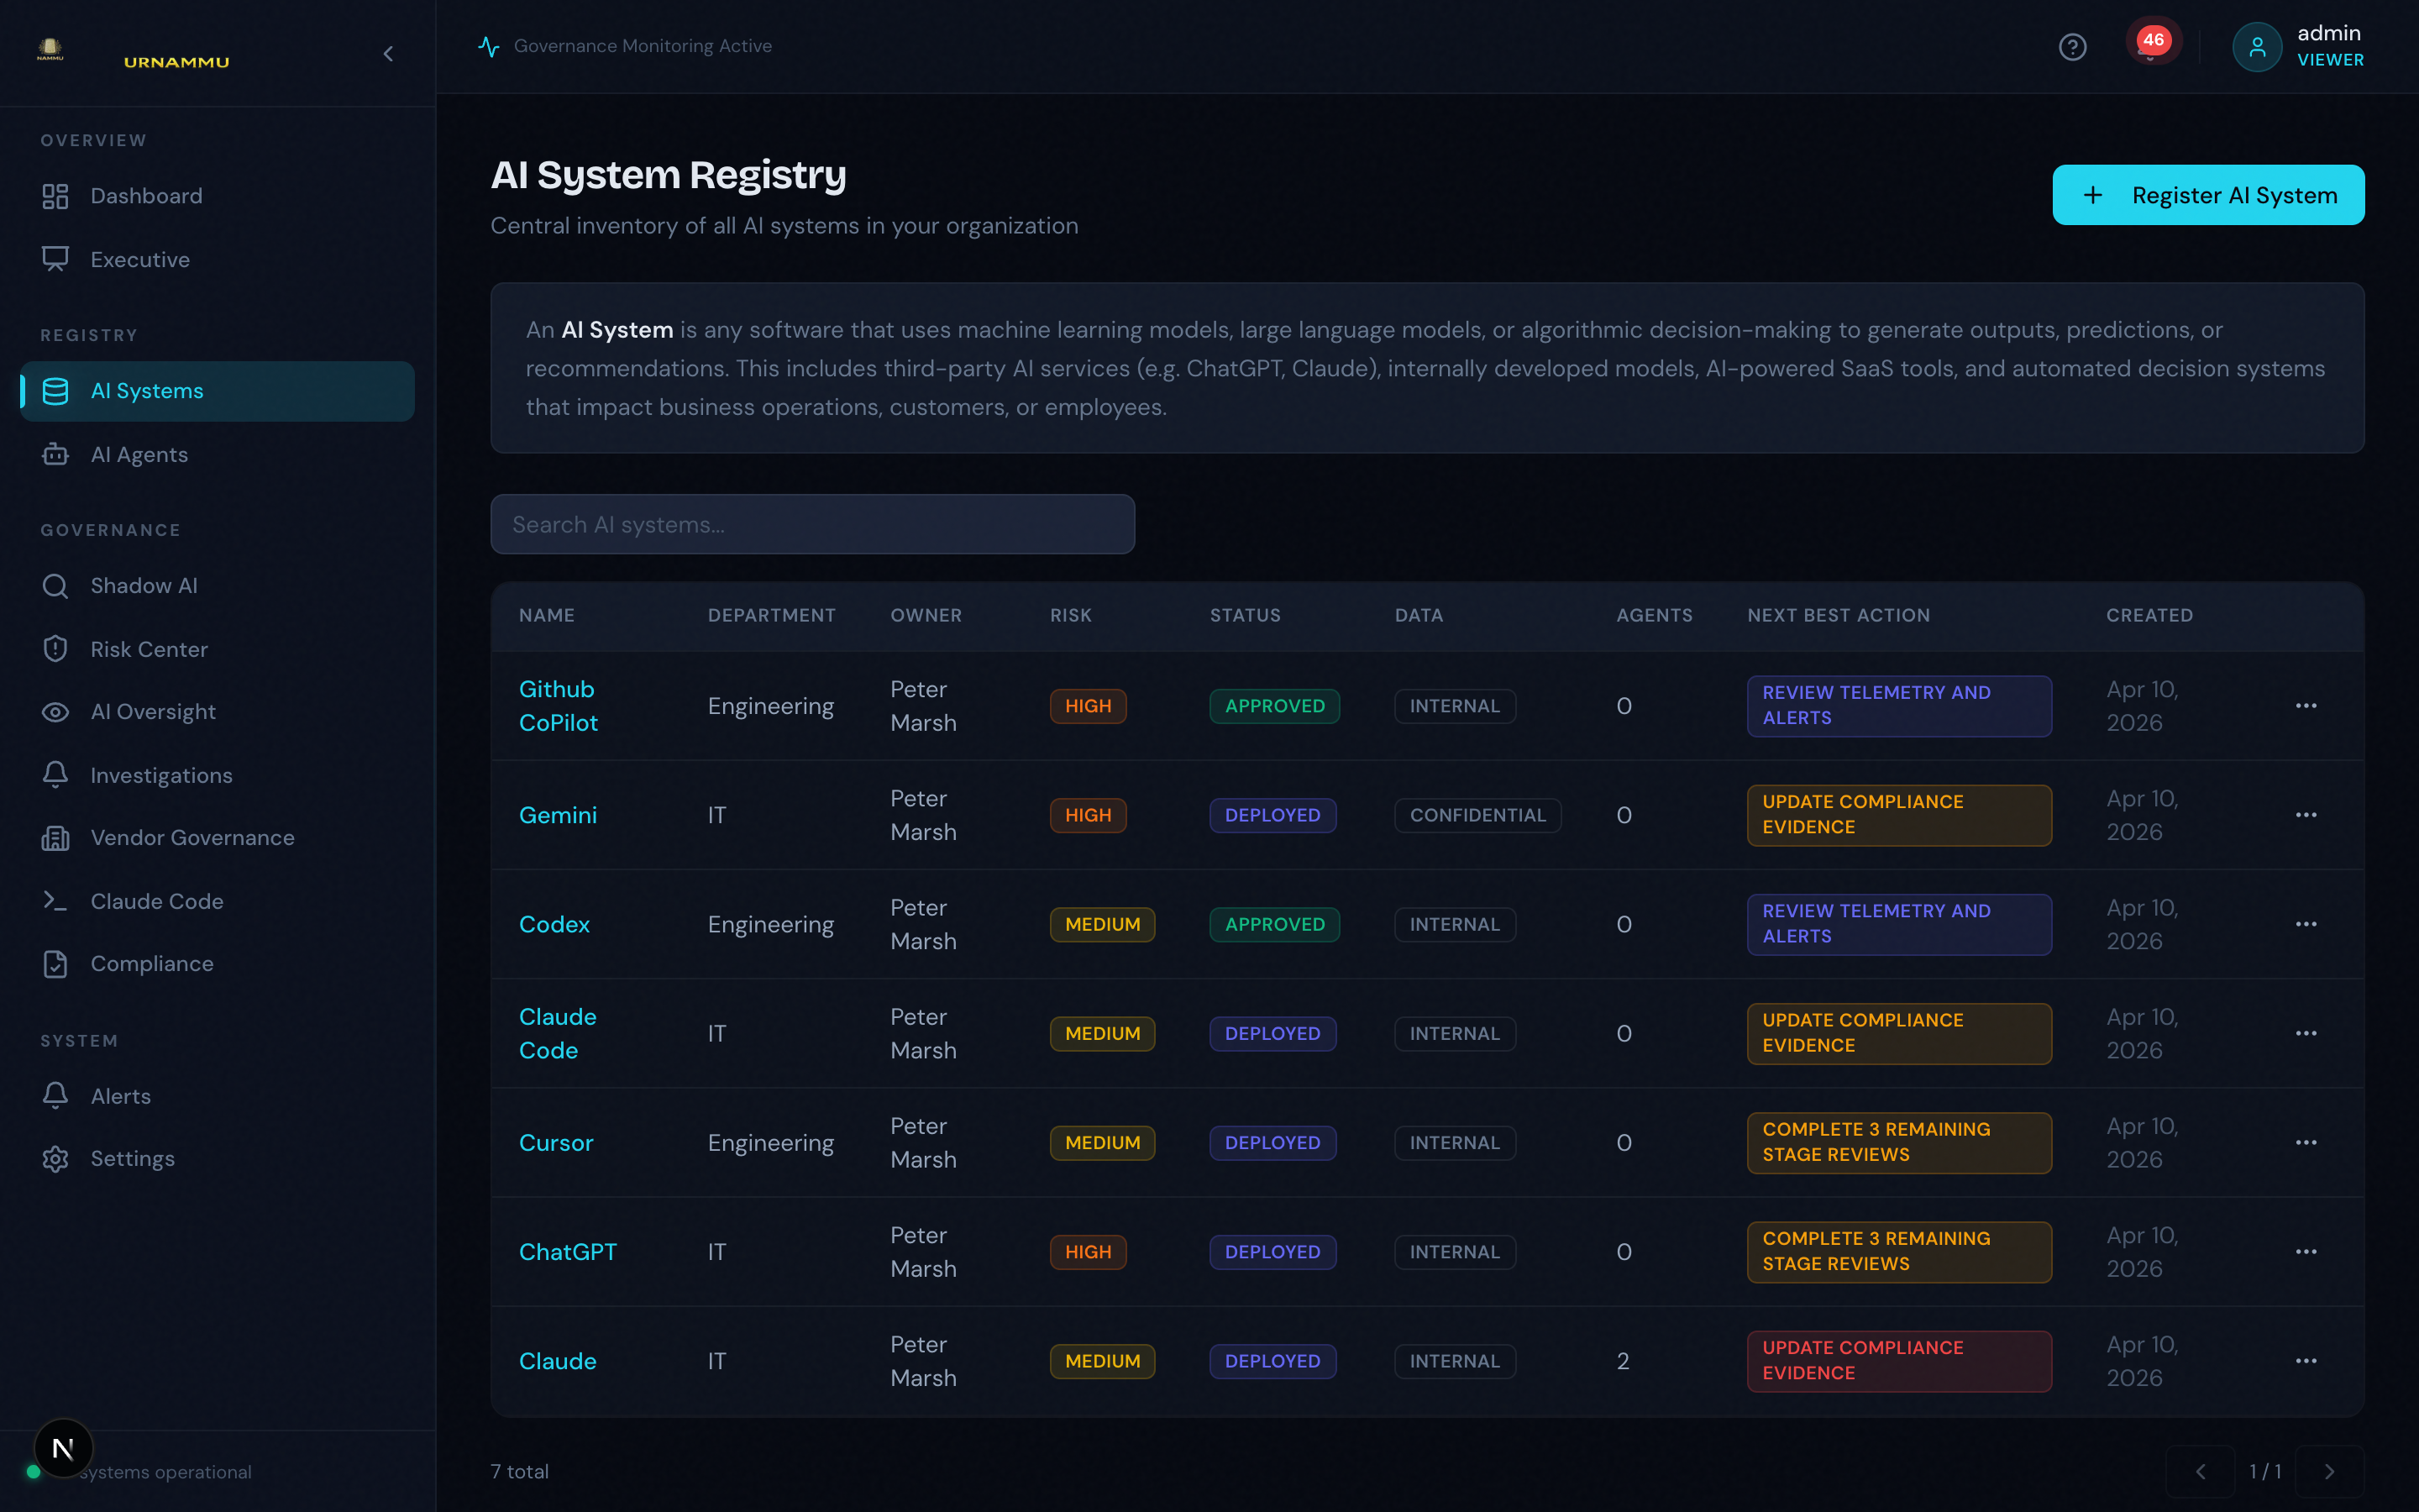The width and height of the screenshot is (2419, 1512).
Task: Open the Dashboard from the sidebar
Action: (x=146, y=195)
